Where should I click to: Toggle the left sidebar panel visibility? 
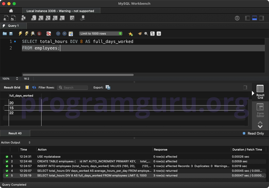[x=247, y=18]
